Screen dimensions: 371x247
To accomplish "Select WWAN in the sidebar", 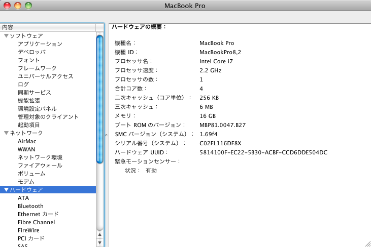I will pyautogui.click(x=26, y=149).
